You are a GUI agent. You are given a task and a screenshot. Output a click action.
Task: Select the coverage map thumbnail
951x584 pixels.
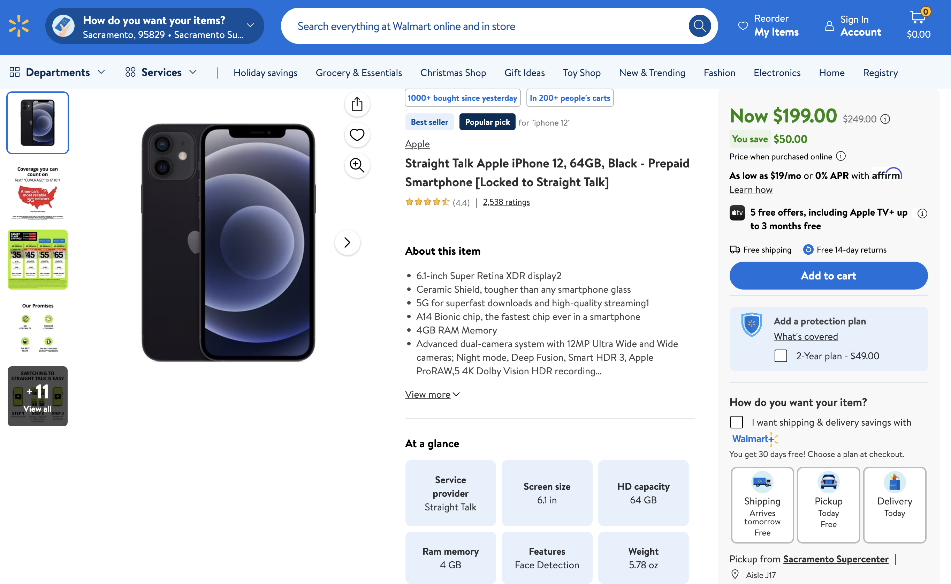(37, 191)
